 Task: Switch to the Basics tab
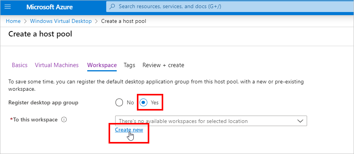[20, 65]
